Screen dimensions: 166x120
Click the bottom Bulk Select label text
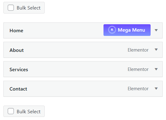coord(29,111)
